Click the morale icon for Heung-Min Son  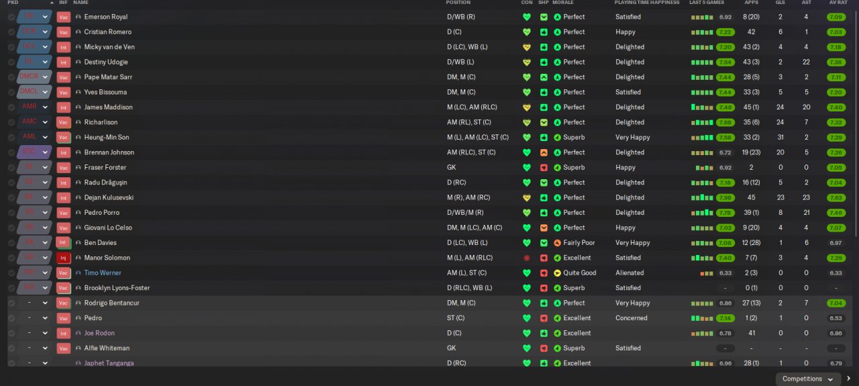[x=557, y=137]
